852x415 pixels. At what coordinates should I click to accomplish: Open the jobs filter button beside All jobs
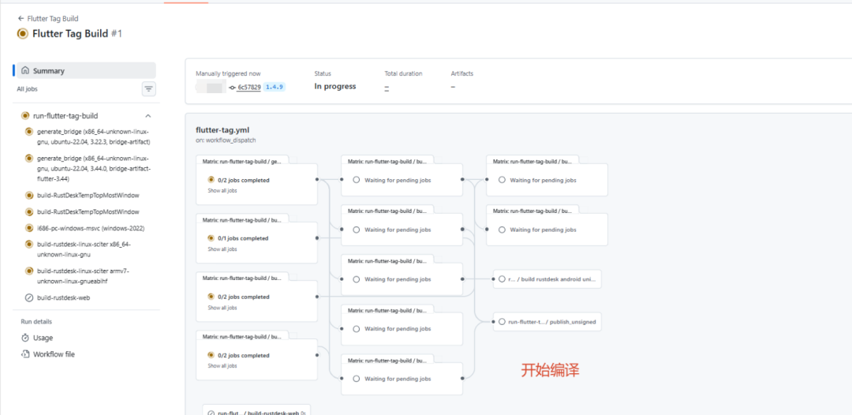[149, 88]
